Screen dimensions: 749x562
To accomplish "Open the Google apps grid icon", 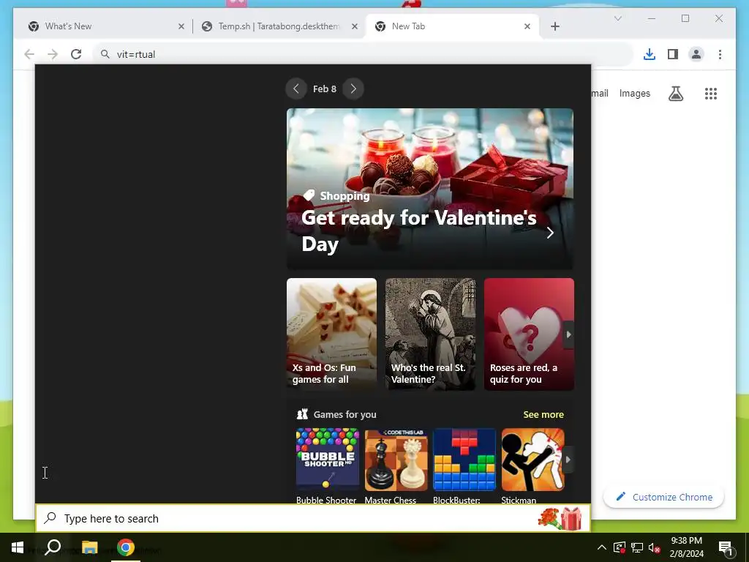I will pos(711,94).
